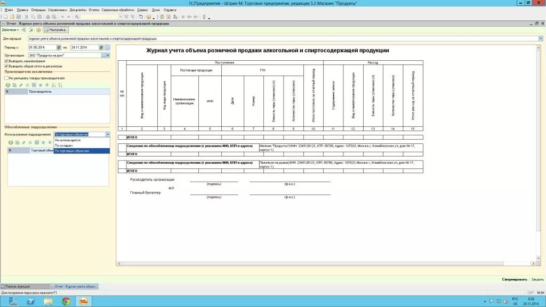Open the Действия dropdown menu
The height and width of the screenshot is (307, 546).
point(10,30)
